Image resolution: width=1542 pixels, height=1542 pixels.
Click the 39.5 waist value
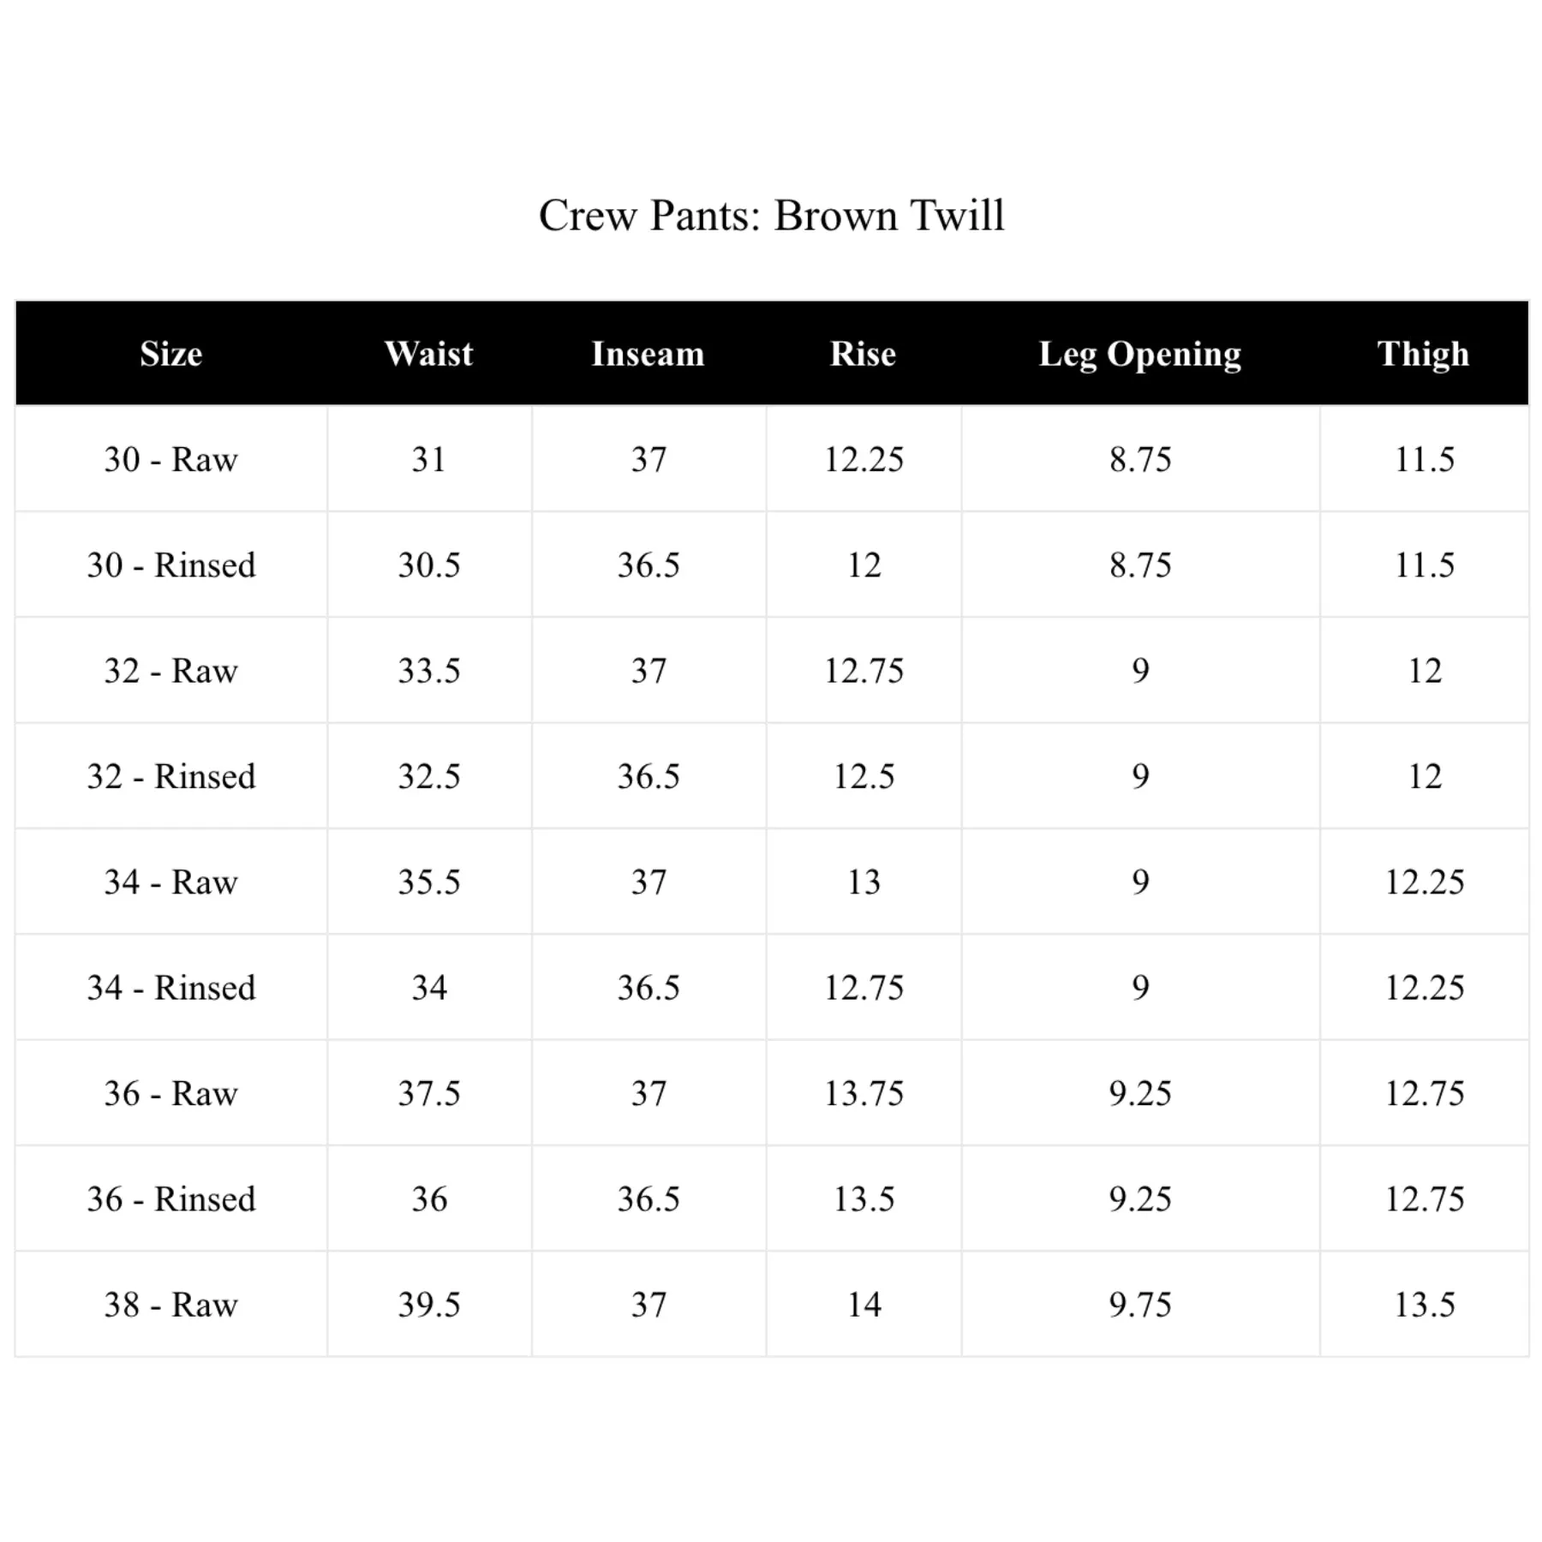429,1305
